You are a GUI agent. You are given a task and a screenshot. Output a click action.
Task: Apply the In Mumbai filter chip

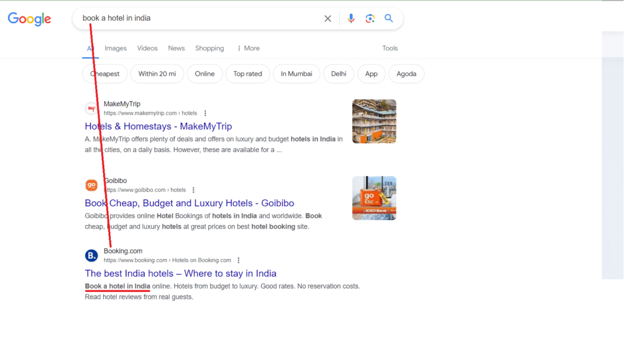(x=297, y=74)
